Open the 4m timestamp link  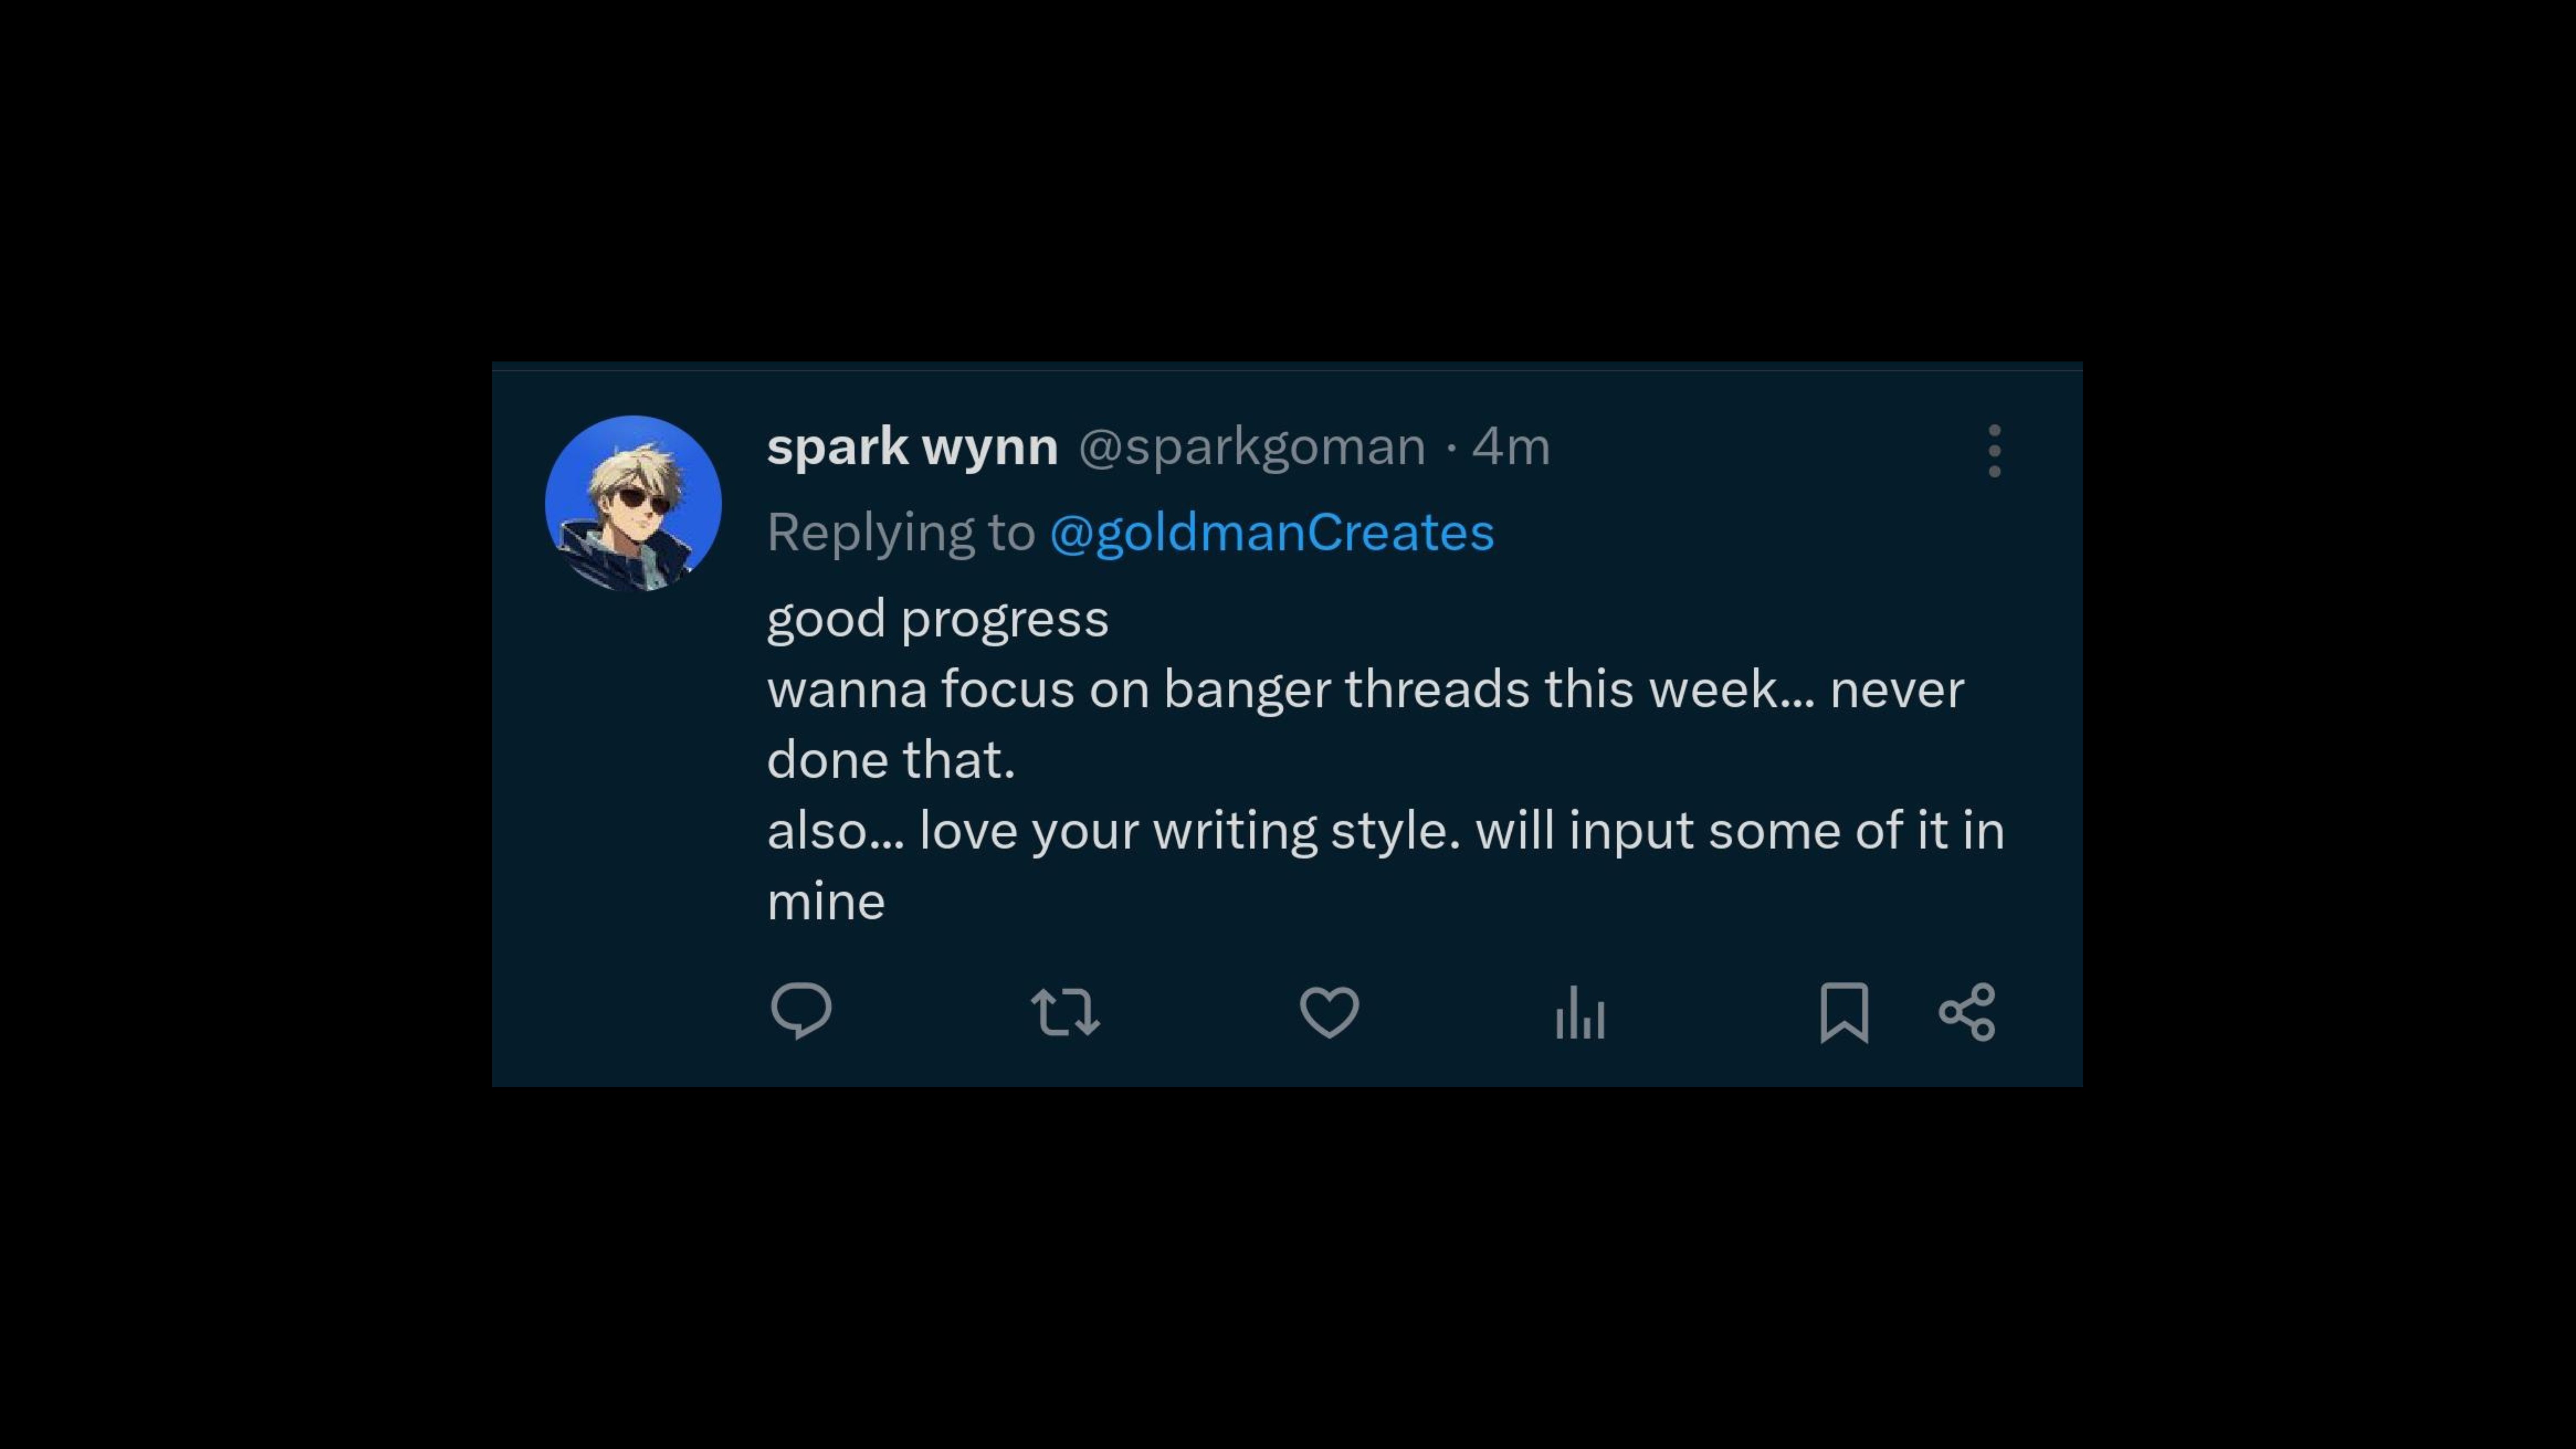coord(1510,446)
